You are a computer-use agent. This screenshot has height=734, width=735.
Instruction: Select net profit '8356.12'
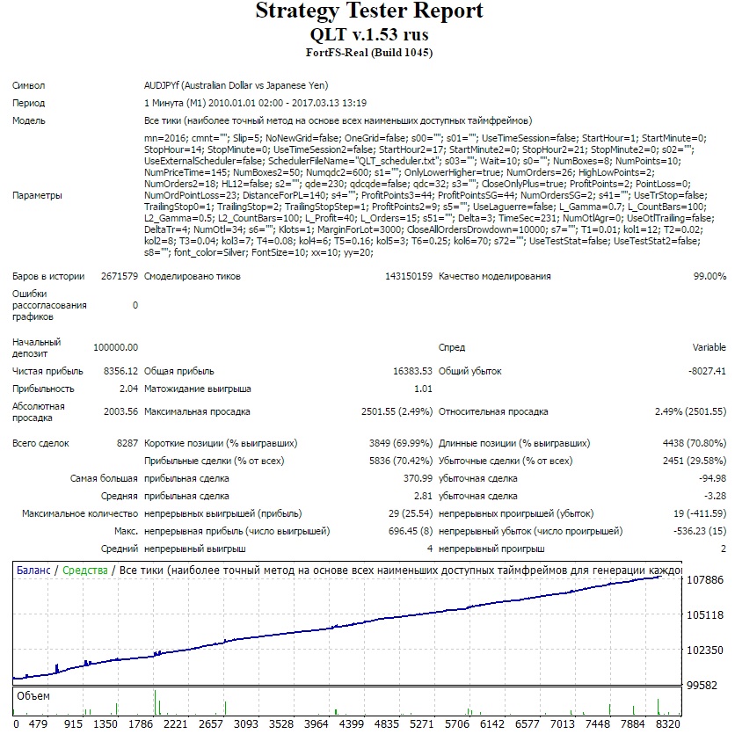pos(120,371)
